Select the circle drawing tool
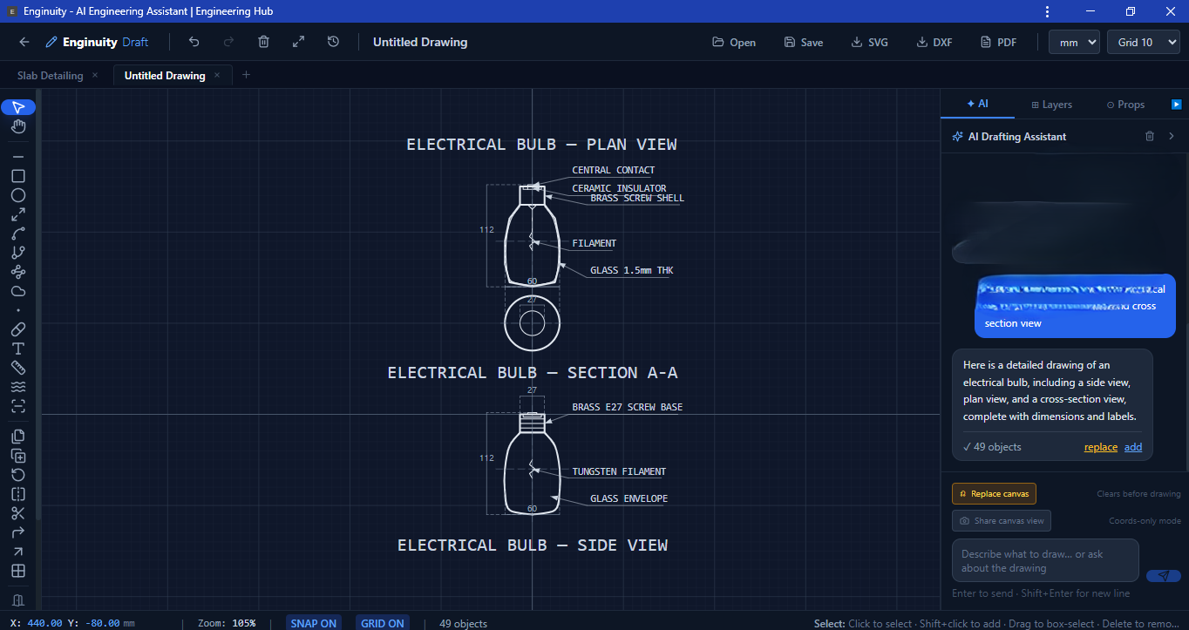Screen dimensions: 1189x630 [18, 195]
